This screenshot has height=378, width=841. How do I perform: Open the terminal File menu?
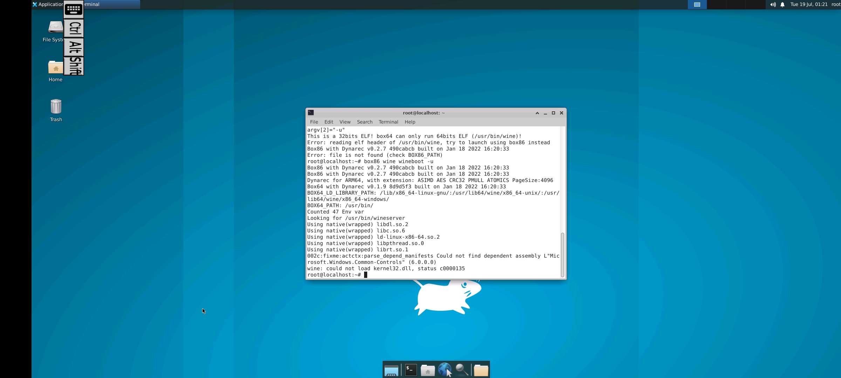(x=314, y=122)
